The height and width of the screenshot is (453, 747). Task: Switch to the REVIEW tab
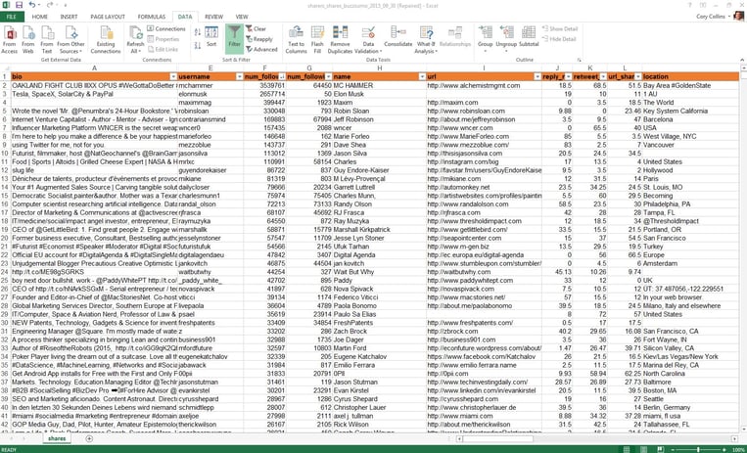(x=213, y=17)
